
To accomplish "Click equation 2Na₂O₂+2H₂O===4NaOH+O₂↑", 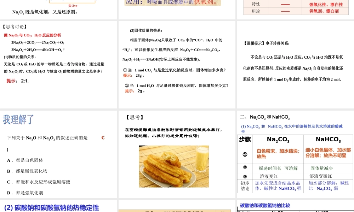I will 38,49.
